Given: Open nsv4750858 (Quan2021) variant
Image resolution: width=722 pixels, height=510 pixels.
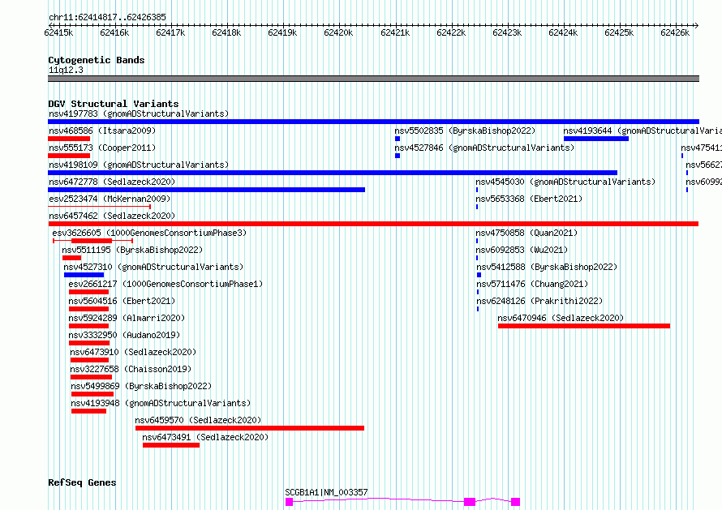Looking at the screenshot, I should click(526, 233).
